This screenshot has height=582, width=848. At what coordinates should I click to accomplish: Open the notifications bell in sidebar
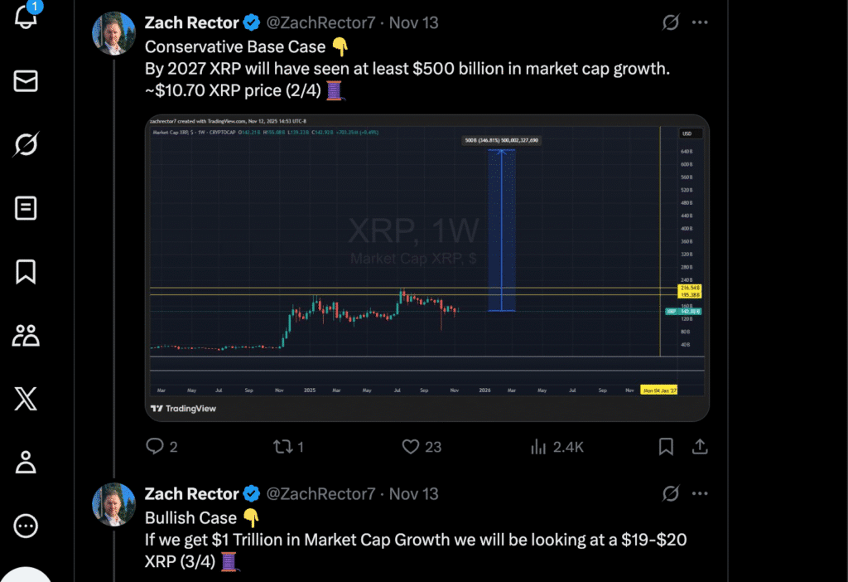coord(26,15)
